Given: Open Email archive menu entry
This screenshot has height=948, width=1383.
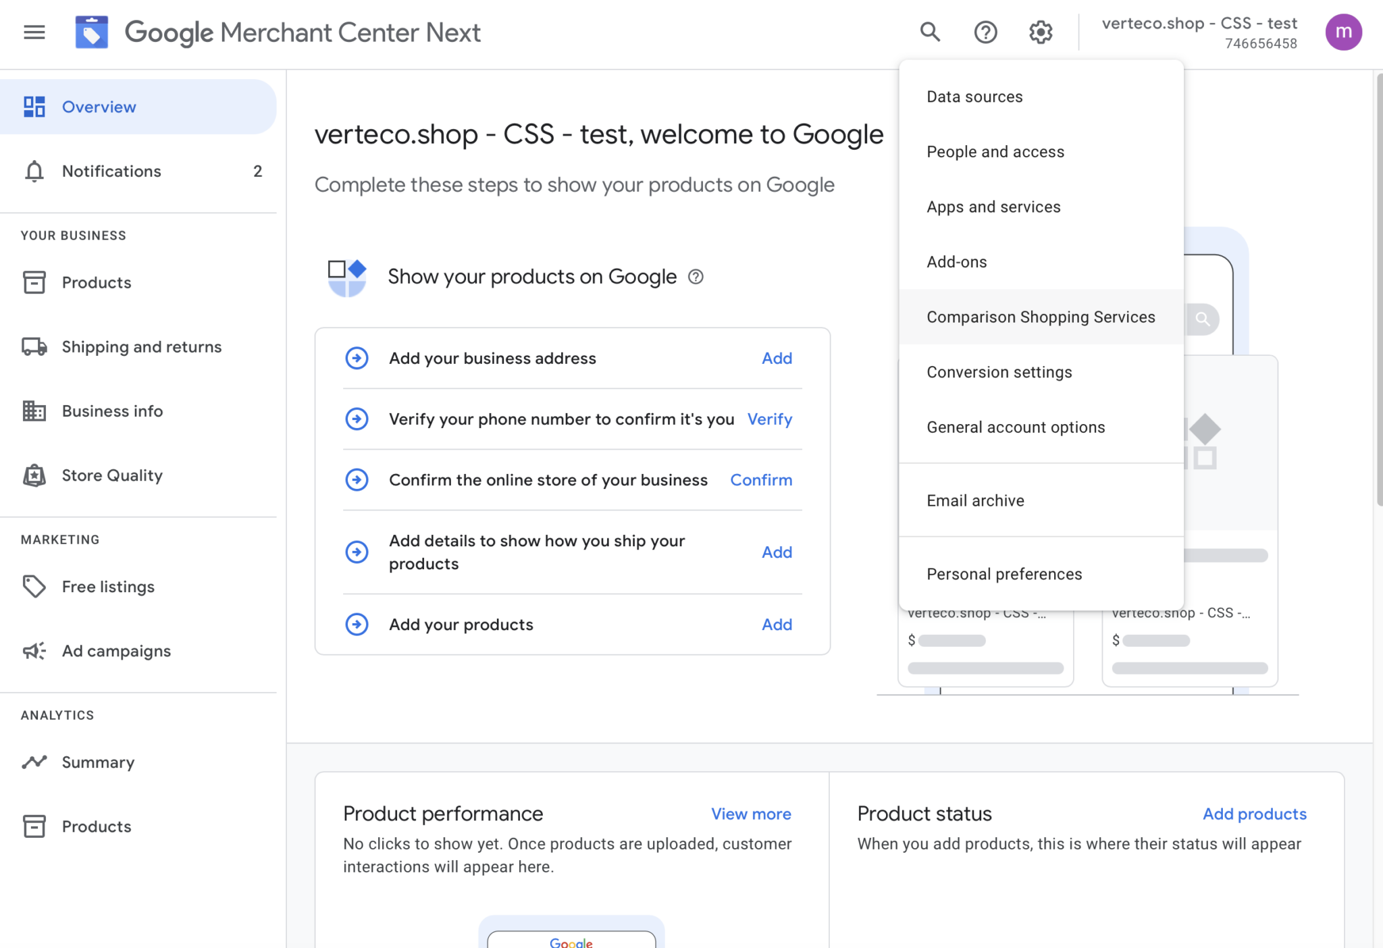Looking at the screenshot, I should click(x=975, y=500).
